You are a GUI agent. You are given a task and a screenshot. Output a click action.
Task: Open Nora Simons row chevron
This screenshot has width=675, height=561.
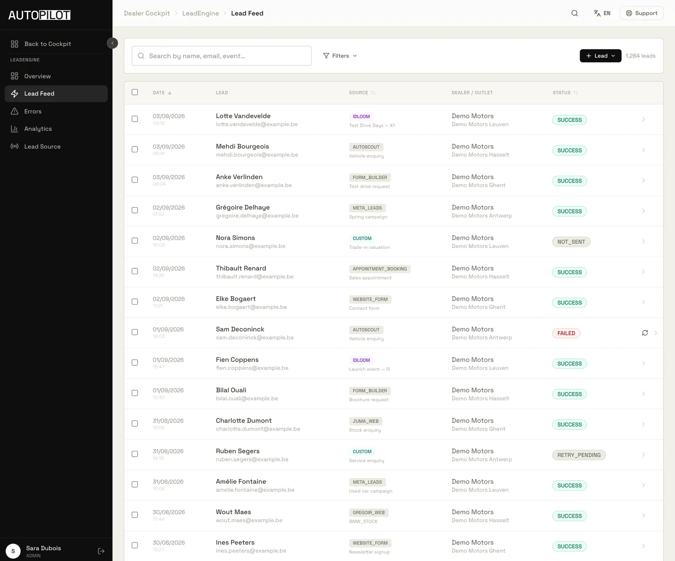click(x=643, y=242)
